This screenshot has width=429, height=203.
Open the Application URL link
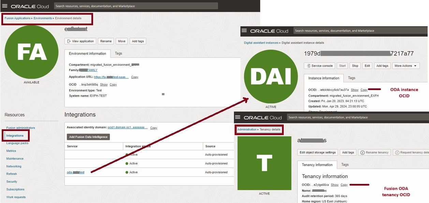111,77
